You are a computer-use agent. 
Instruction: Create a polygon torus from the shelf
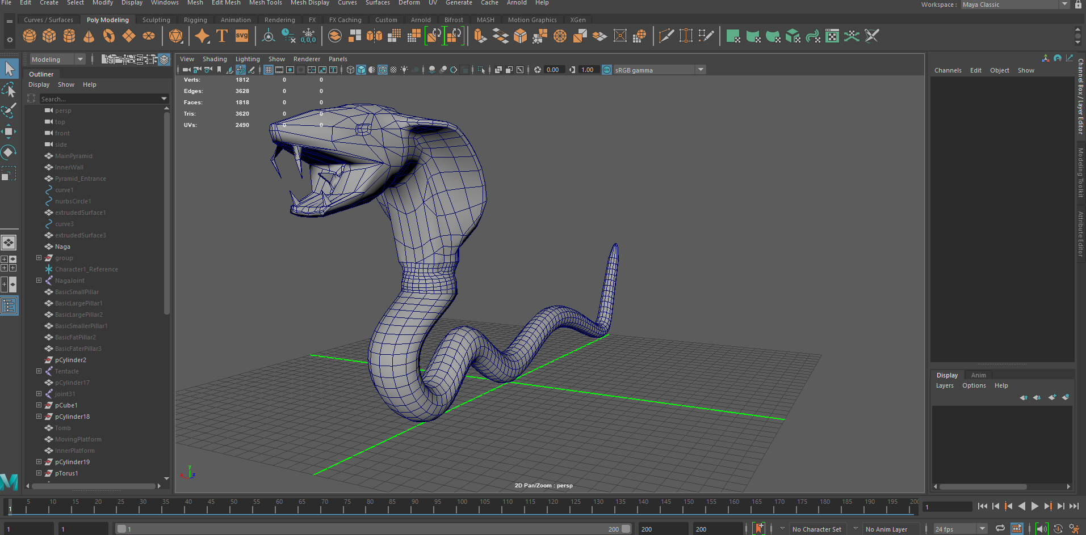(109, 36)
